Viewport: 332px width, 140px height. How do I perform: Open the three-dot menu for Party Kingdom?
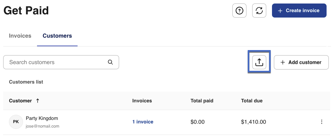pos(321,122)
